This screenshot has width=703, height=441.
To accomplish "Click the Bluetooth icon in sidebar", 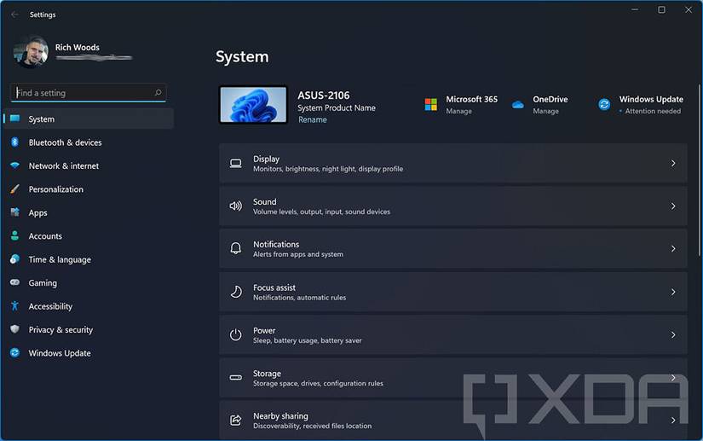I will (x=14, y=142).
